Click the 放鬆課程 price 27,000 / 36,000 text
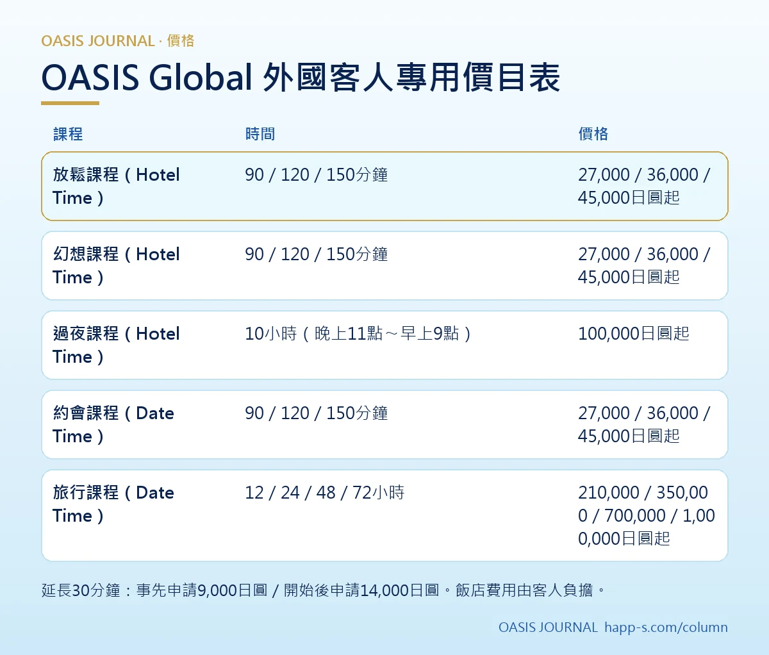The image size is (769, 655). point(643,174)
